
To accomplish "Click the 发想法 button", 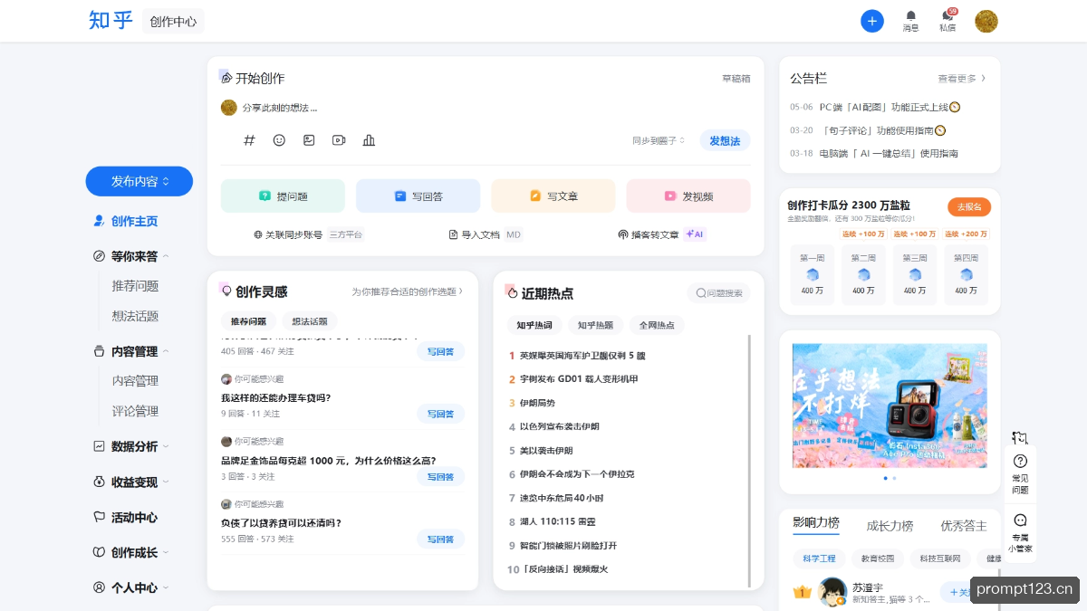I will (x=725, y=140).
